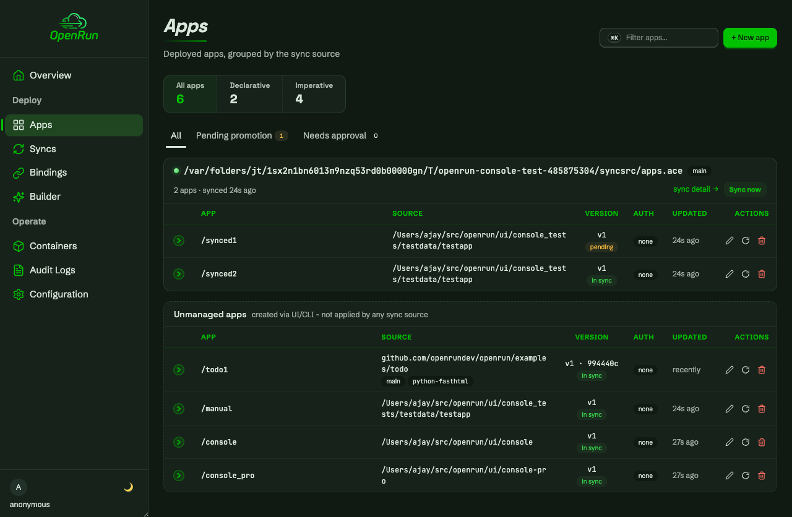The width and height of the screenshot is (792, 517).
Task: Open the Builder page
Action: [x=74, y=197]
